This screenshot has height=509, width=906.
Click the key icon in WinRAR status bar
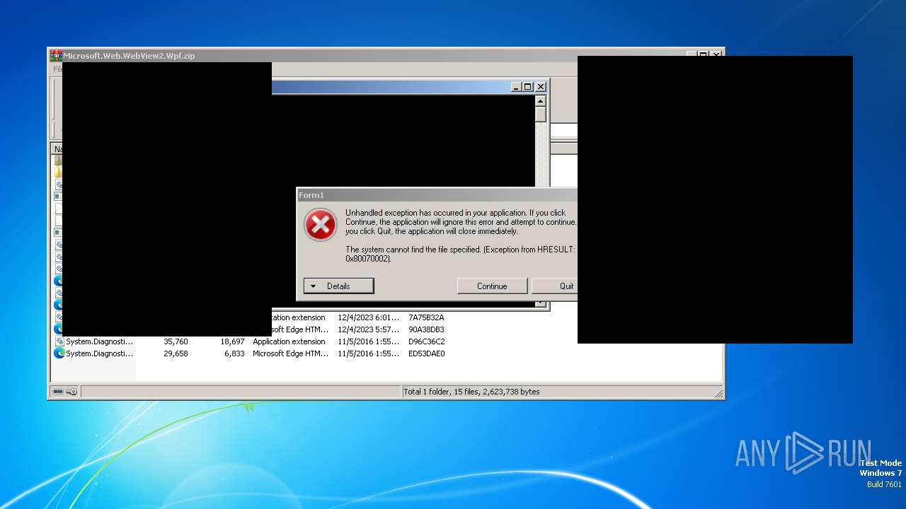click(71, 392)
